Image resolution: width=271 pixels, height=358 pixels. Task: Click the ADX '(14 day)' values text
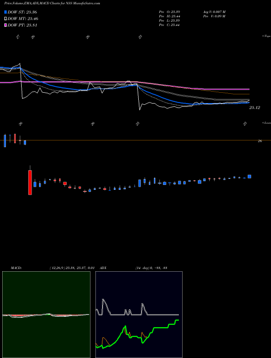pos(151,268)
